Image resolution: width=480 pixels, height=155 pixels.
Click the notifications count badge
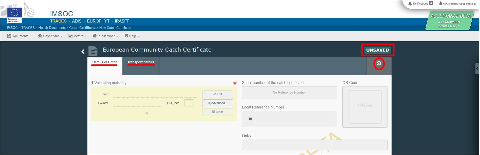point(431,3)
